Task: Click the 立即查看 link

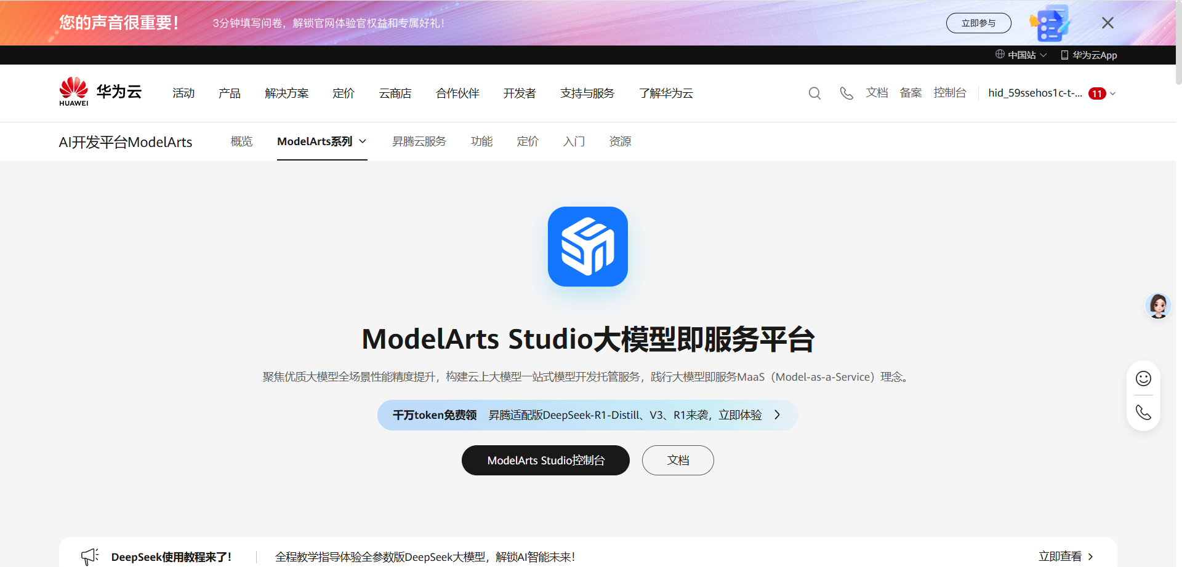Action: 1066,557
